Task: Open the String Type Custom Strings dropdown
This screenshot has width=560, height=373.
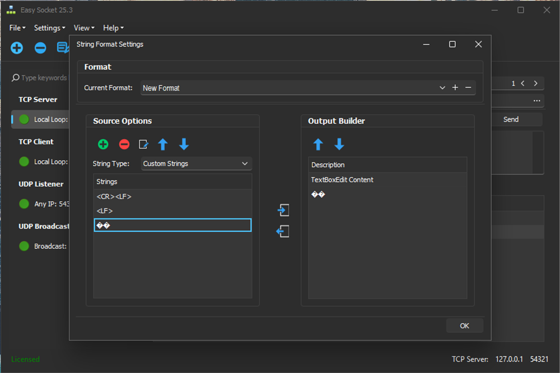Action: [197, 164]
